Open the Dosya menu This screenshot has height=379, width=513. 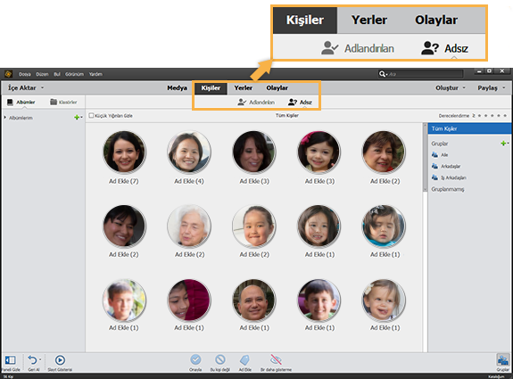[25, 74]
